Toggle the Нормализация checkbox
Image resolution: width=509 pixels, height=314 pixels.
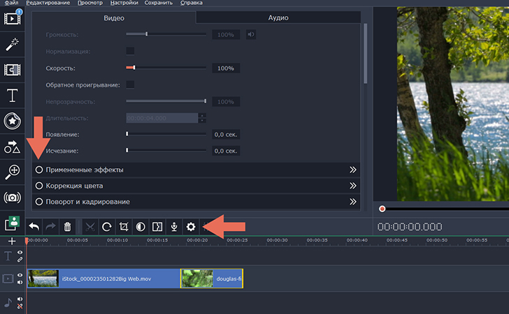pyautogui.click(x=130, y=51)
